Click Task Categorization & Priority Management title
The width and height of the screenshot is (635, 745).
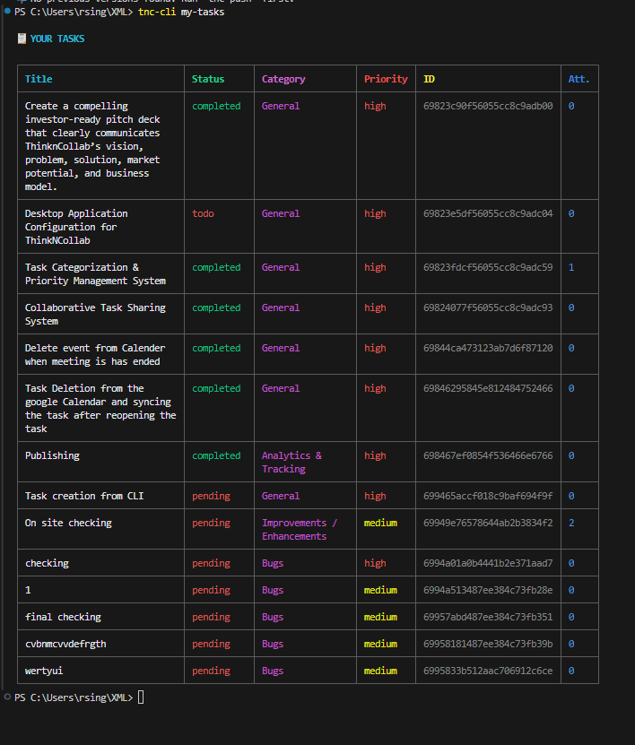click(x=95, y=274)
